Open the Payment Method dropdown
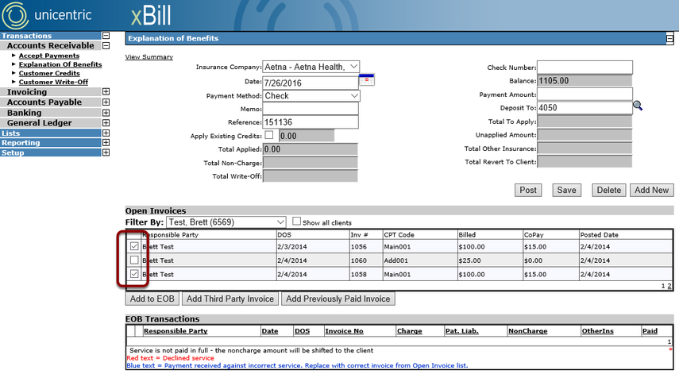Image resolution: width=679 pixels, height=374 pixels. (311, 95)
